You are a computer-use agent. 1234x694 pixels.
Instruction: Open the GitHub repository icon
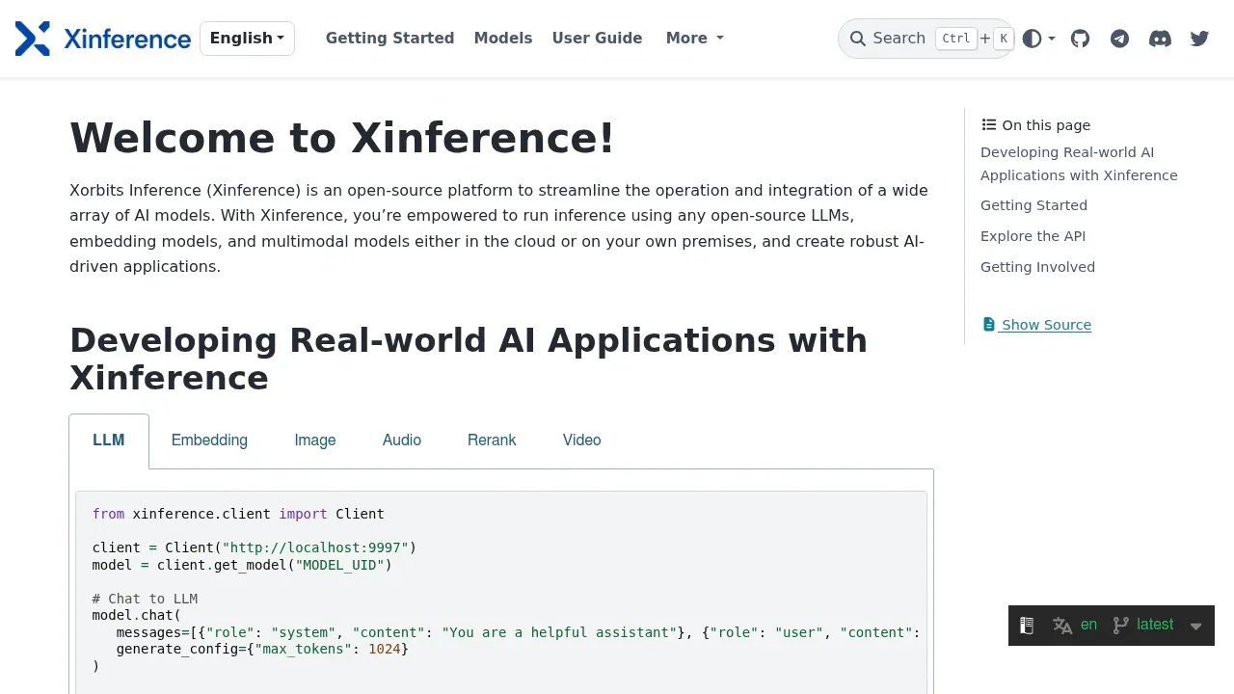tap(1080, 39)
